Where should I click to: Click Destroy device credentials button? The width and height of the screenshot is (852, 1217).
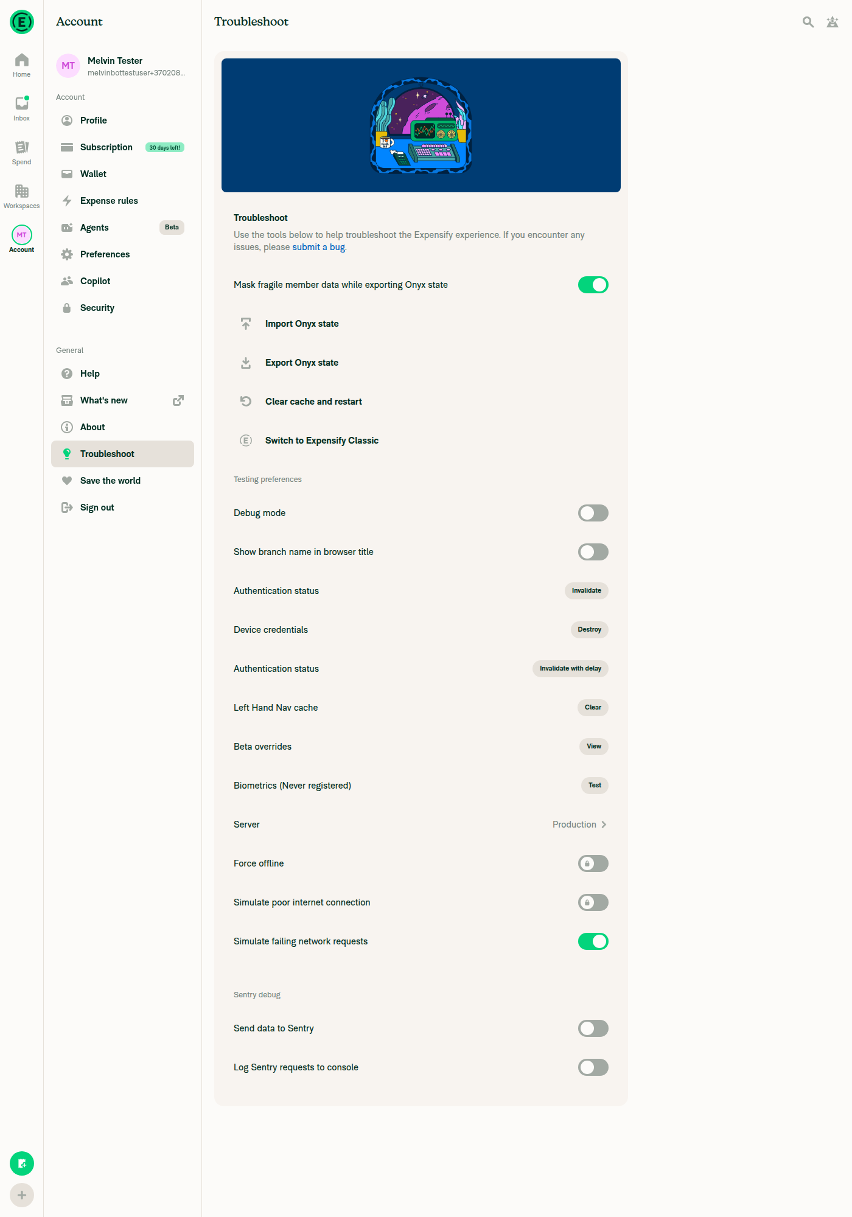pos(590,630)
